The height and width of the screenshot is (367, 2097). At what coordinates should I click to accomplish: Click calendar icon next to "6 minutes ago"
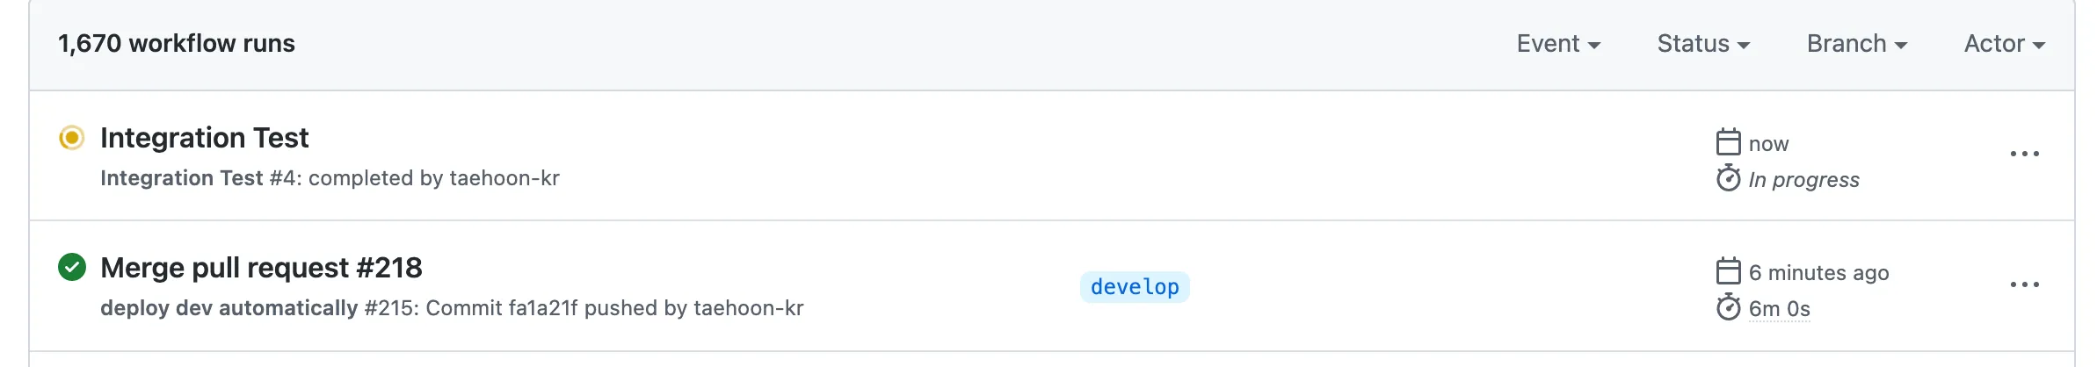click(x=1728, y=271)
